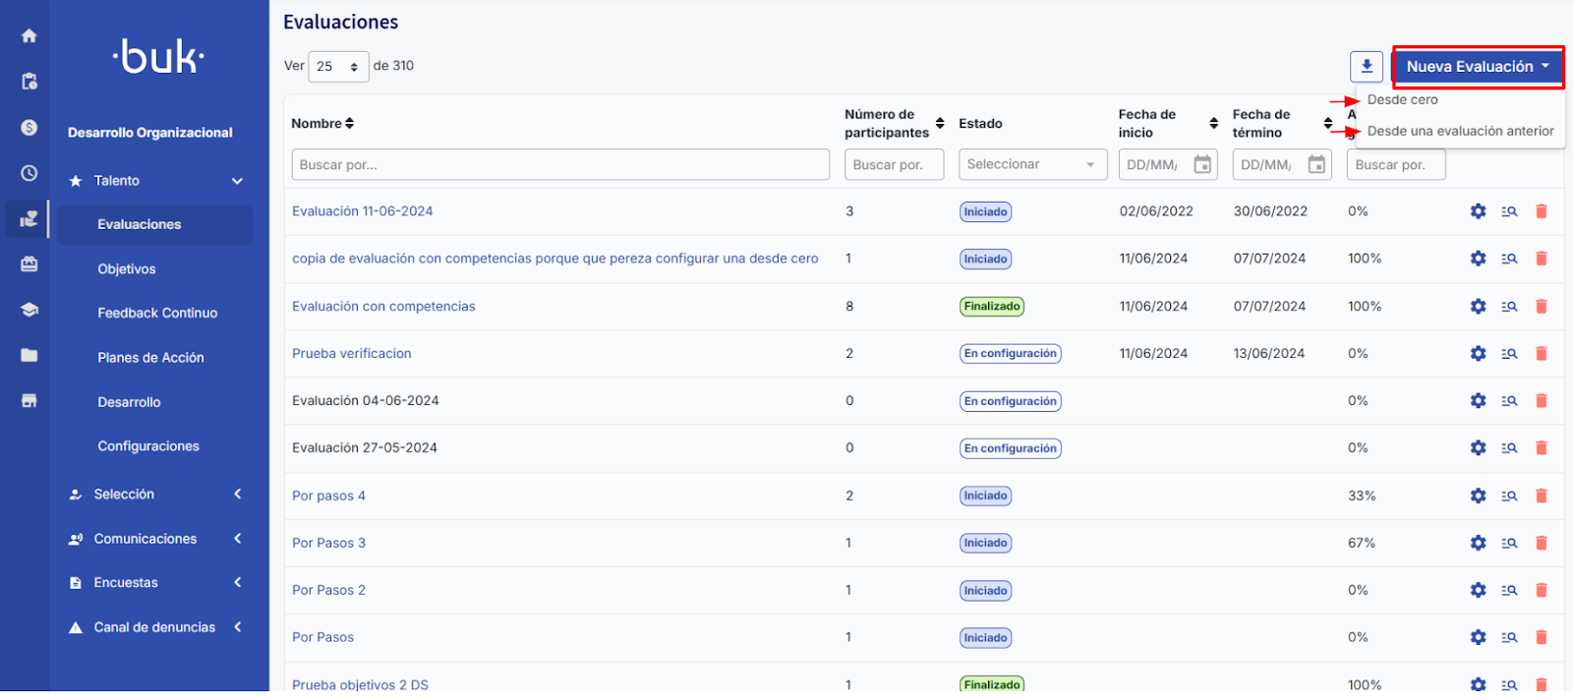Open the Estado Seleccionar dropdown
Image resolution: width=1573 pixels, height=698 pixels.
click(1032, 165)
